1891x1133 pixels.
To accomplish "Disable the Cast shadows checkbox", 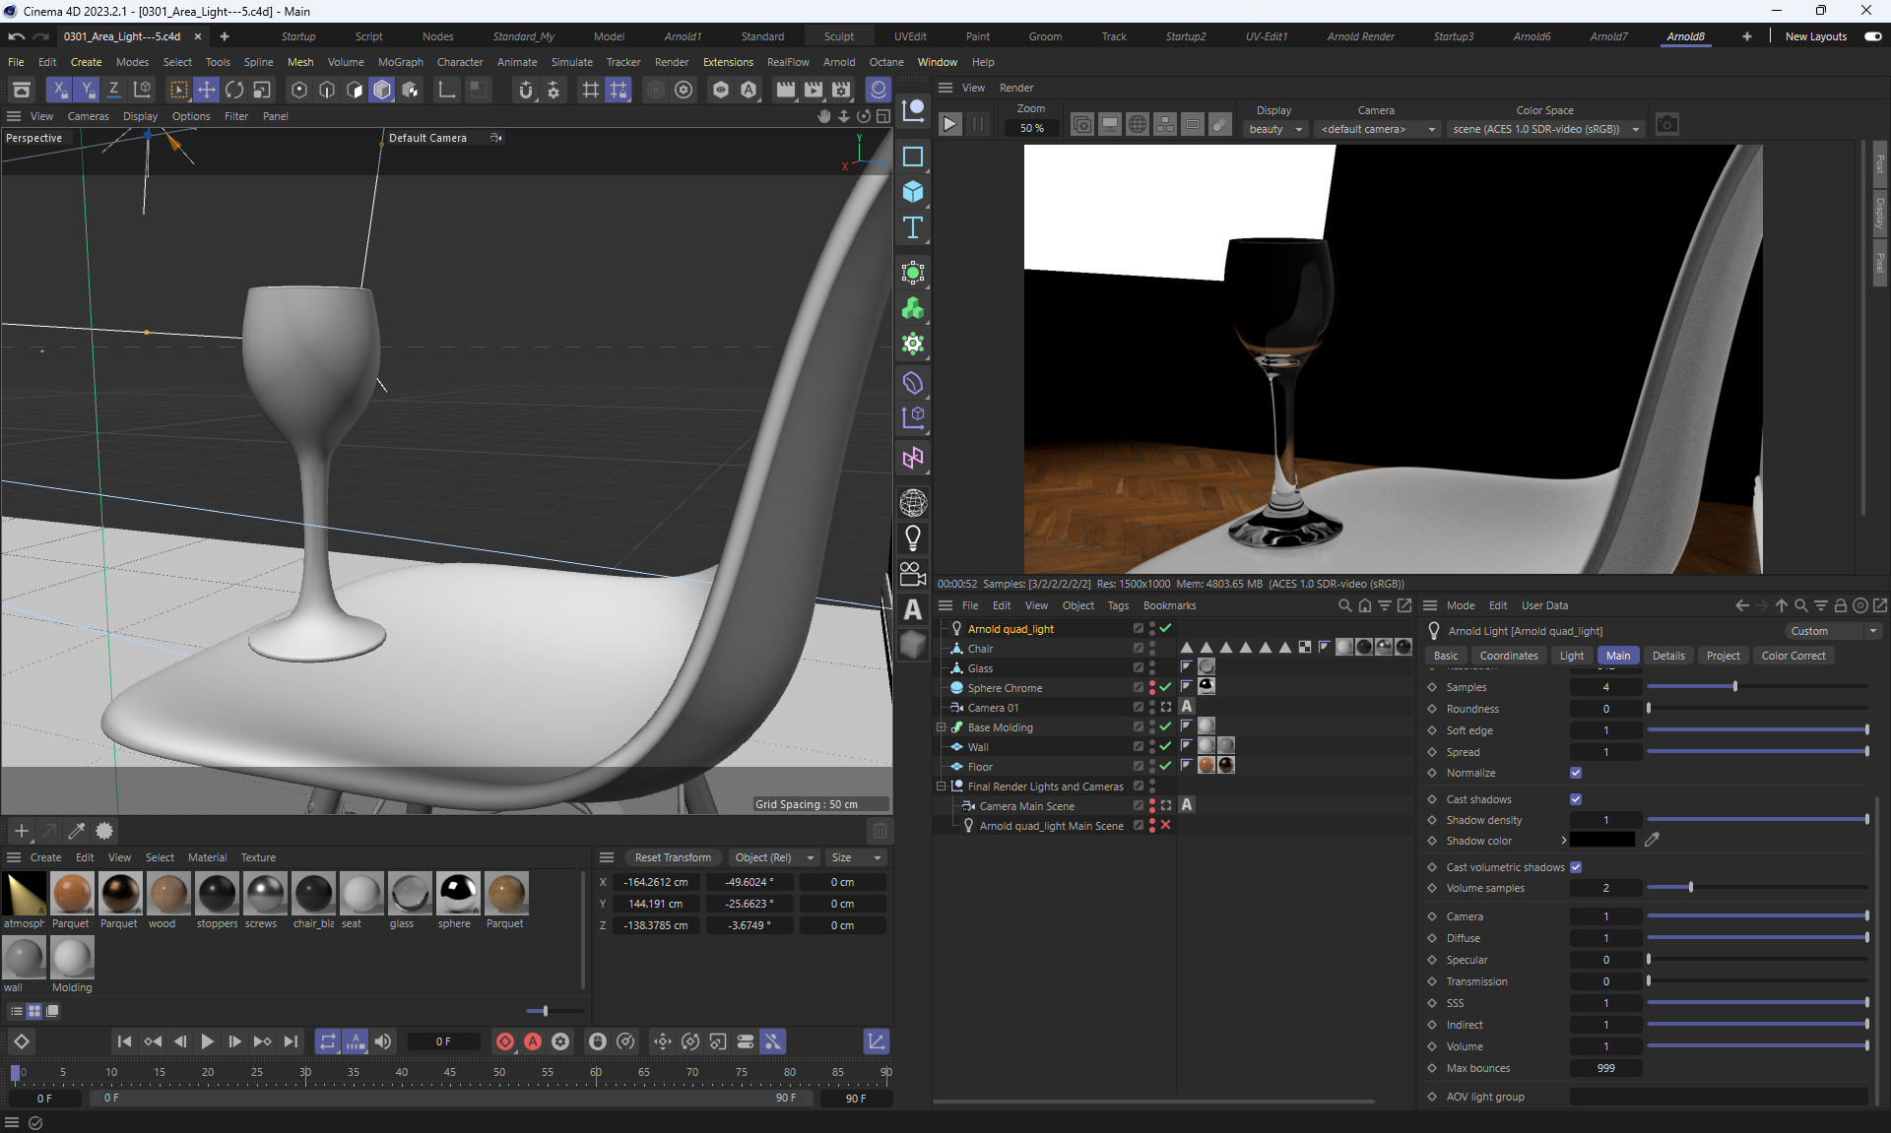I will click(1576, 799).
